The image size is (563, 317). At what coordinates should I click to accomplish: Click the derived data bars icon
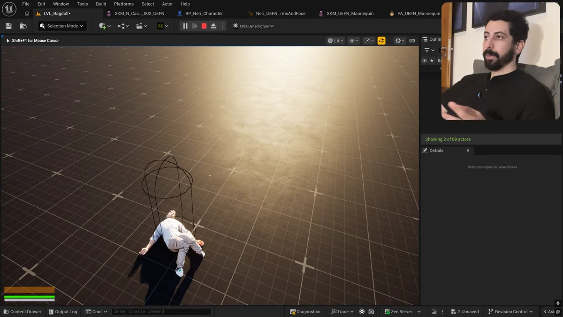click(x=434, y=311)
